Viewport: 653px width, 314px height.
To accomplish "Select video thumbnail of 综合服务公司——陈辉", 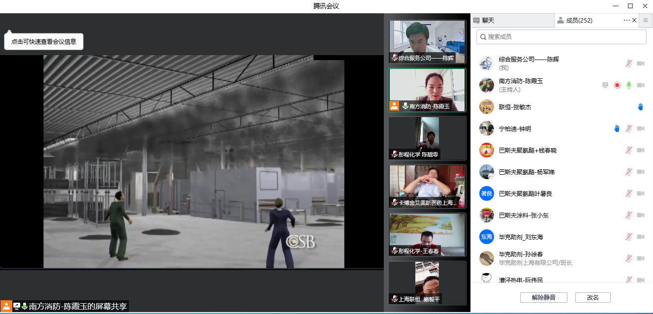I will point(427,42).
